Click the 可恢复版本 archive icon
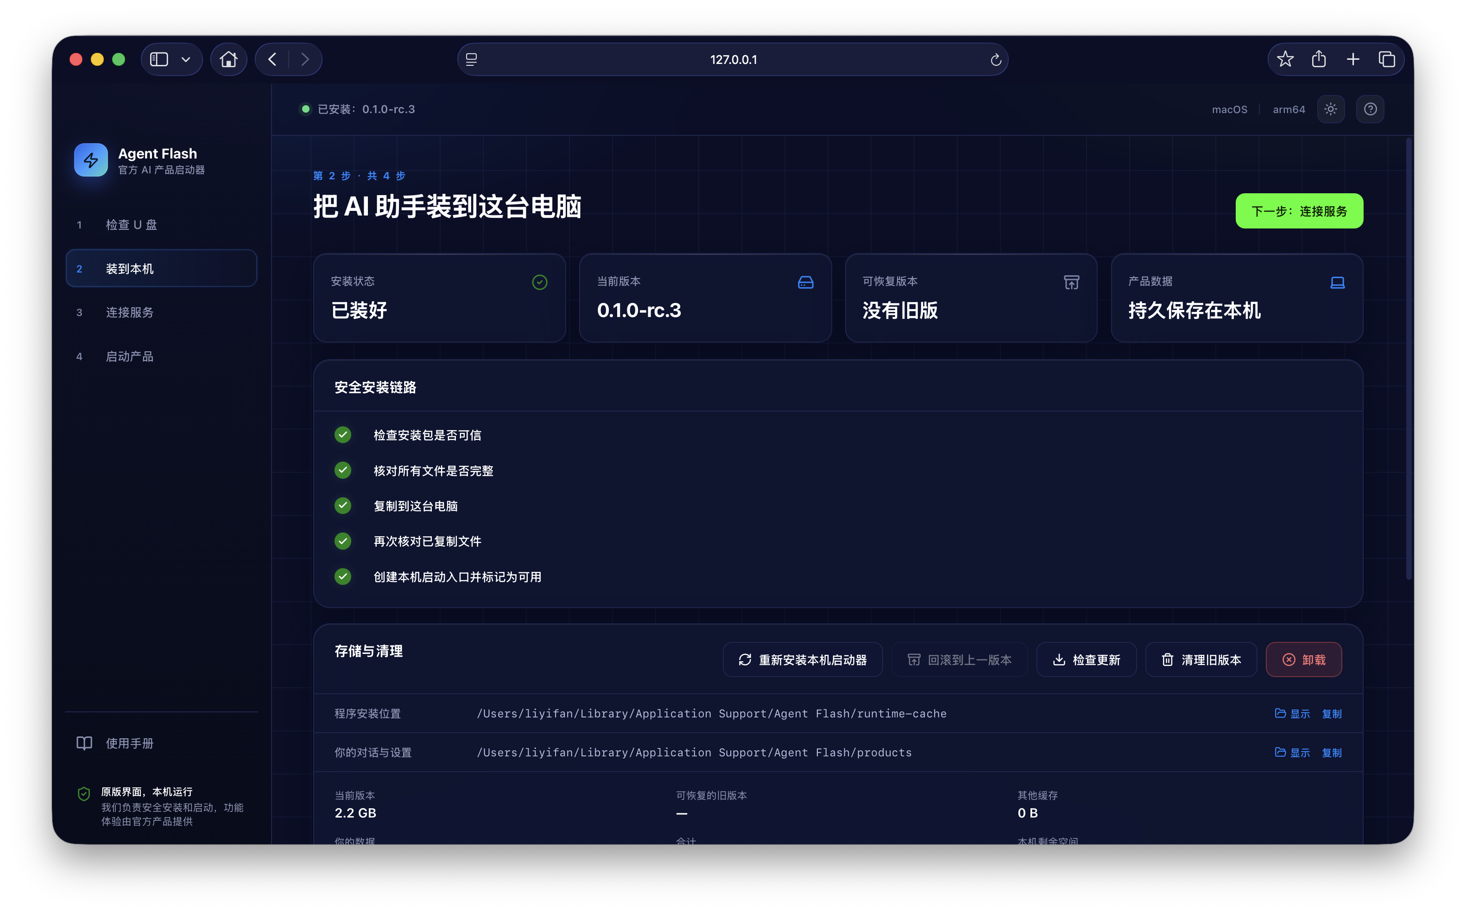1466x913 pixels. tap(1071, 282)
